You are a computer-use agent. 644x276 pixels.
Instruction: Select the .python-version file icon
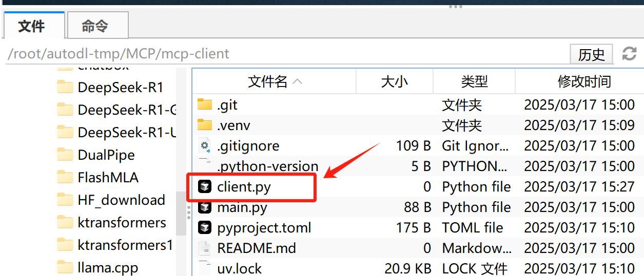tap(205, 166)
